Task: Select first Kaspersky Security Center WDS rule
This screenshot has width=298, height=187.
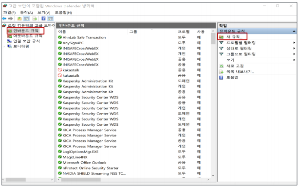Action: pos(91,97)
